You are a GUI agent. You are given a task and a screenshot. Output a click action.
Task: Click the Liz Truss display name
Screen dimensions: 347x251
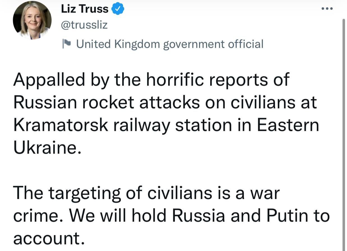85,9
